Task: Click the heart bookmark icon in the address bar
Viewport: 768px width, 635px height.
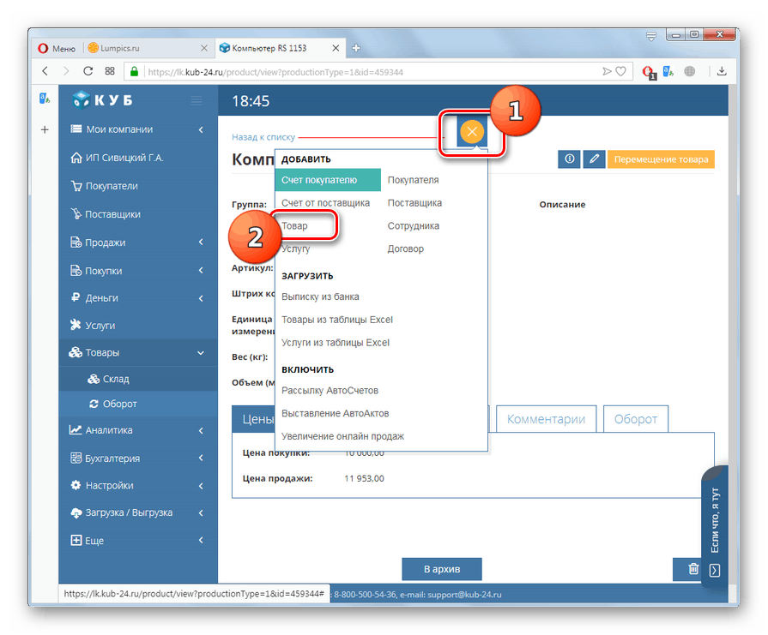Action: (x=621, y=72)
